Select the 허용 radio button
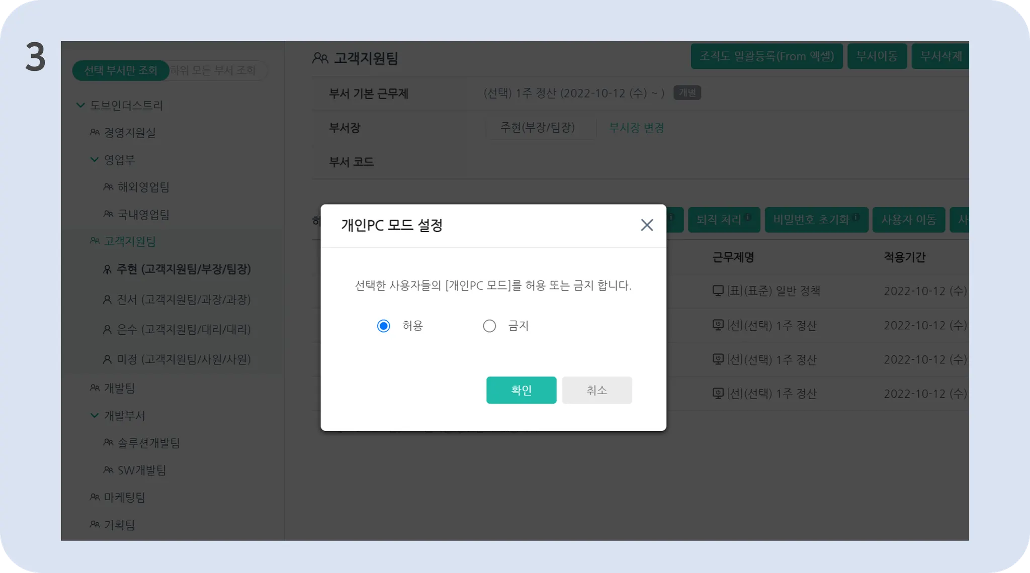Viewport: 1030px width, 573px height. click(384, 326)
